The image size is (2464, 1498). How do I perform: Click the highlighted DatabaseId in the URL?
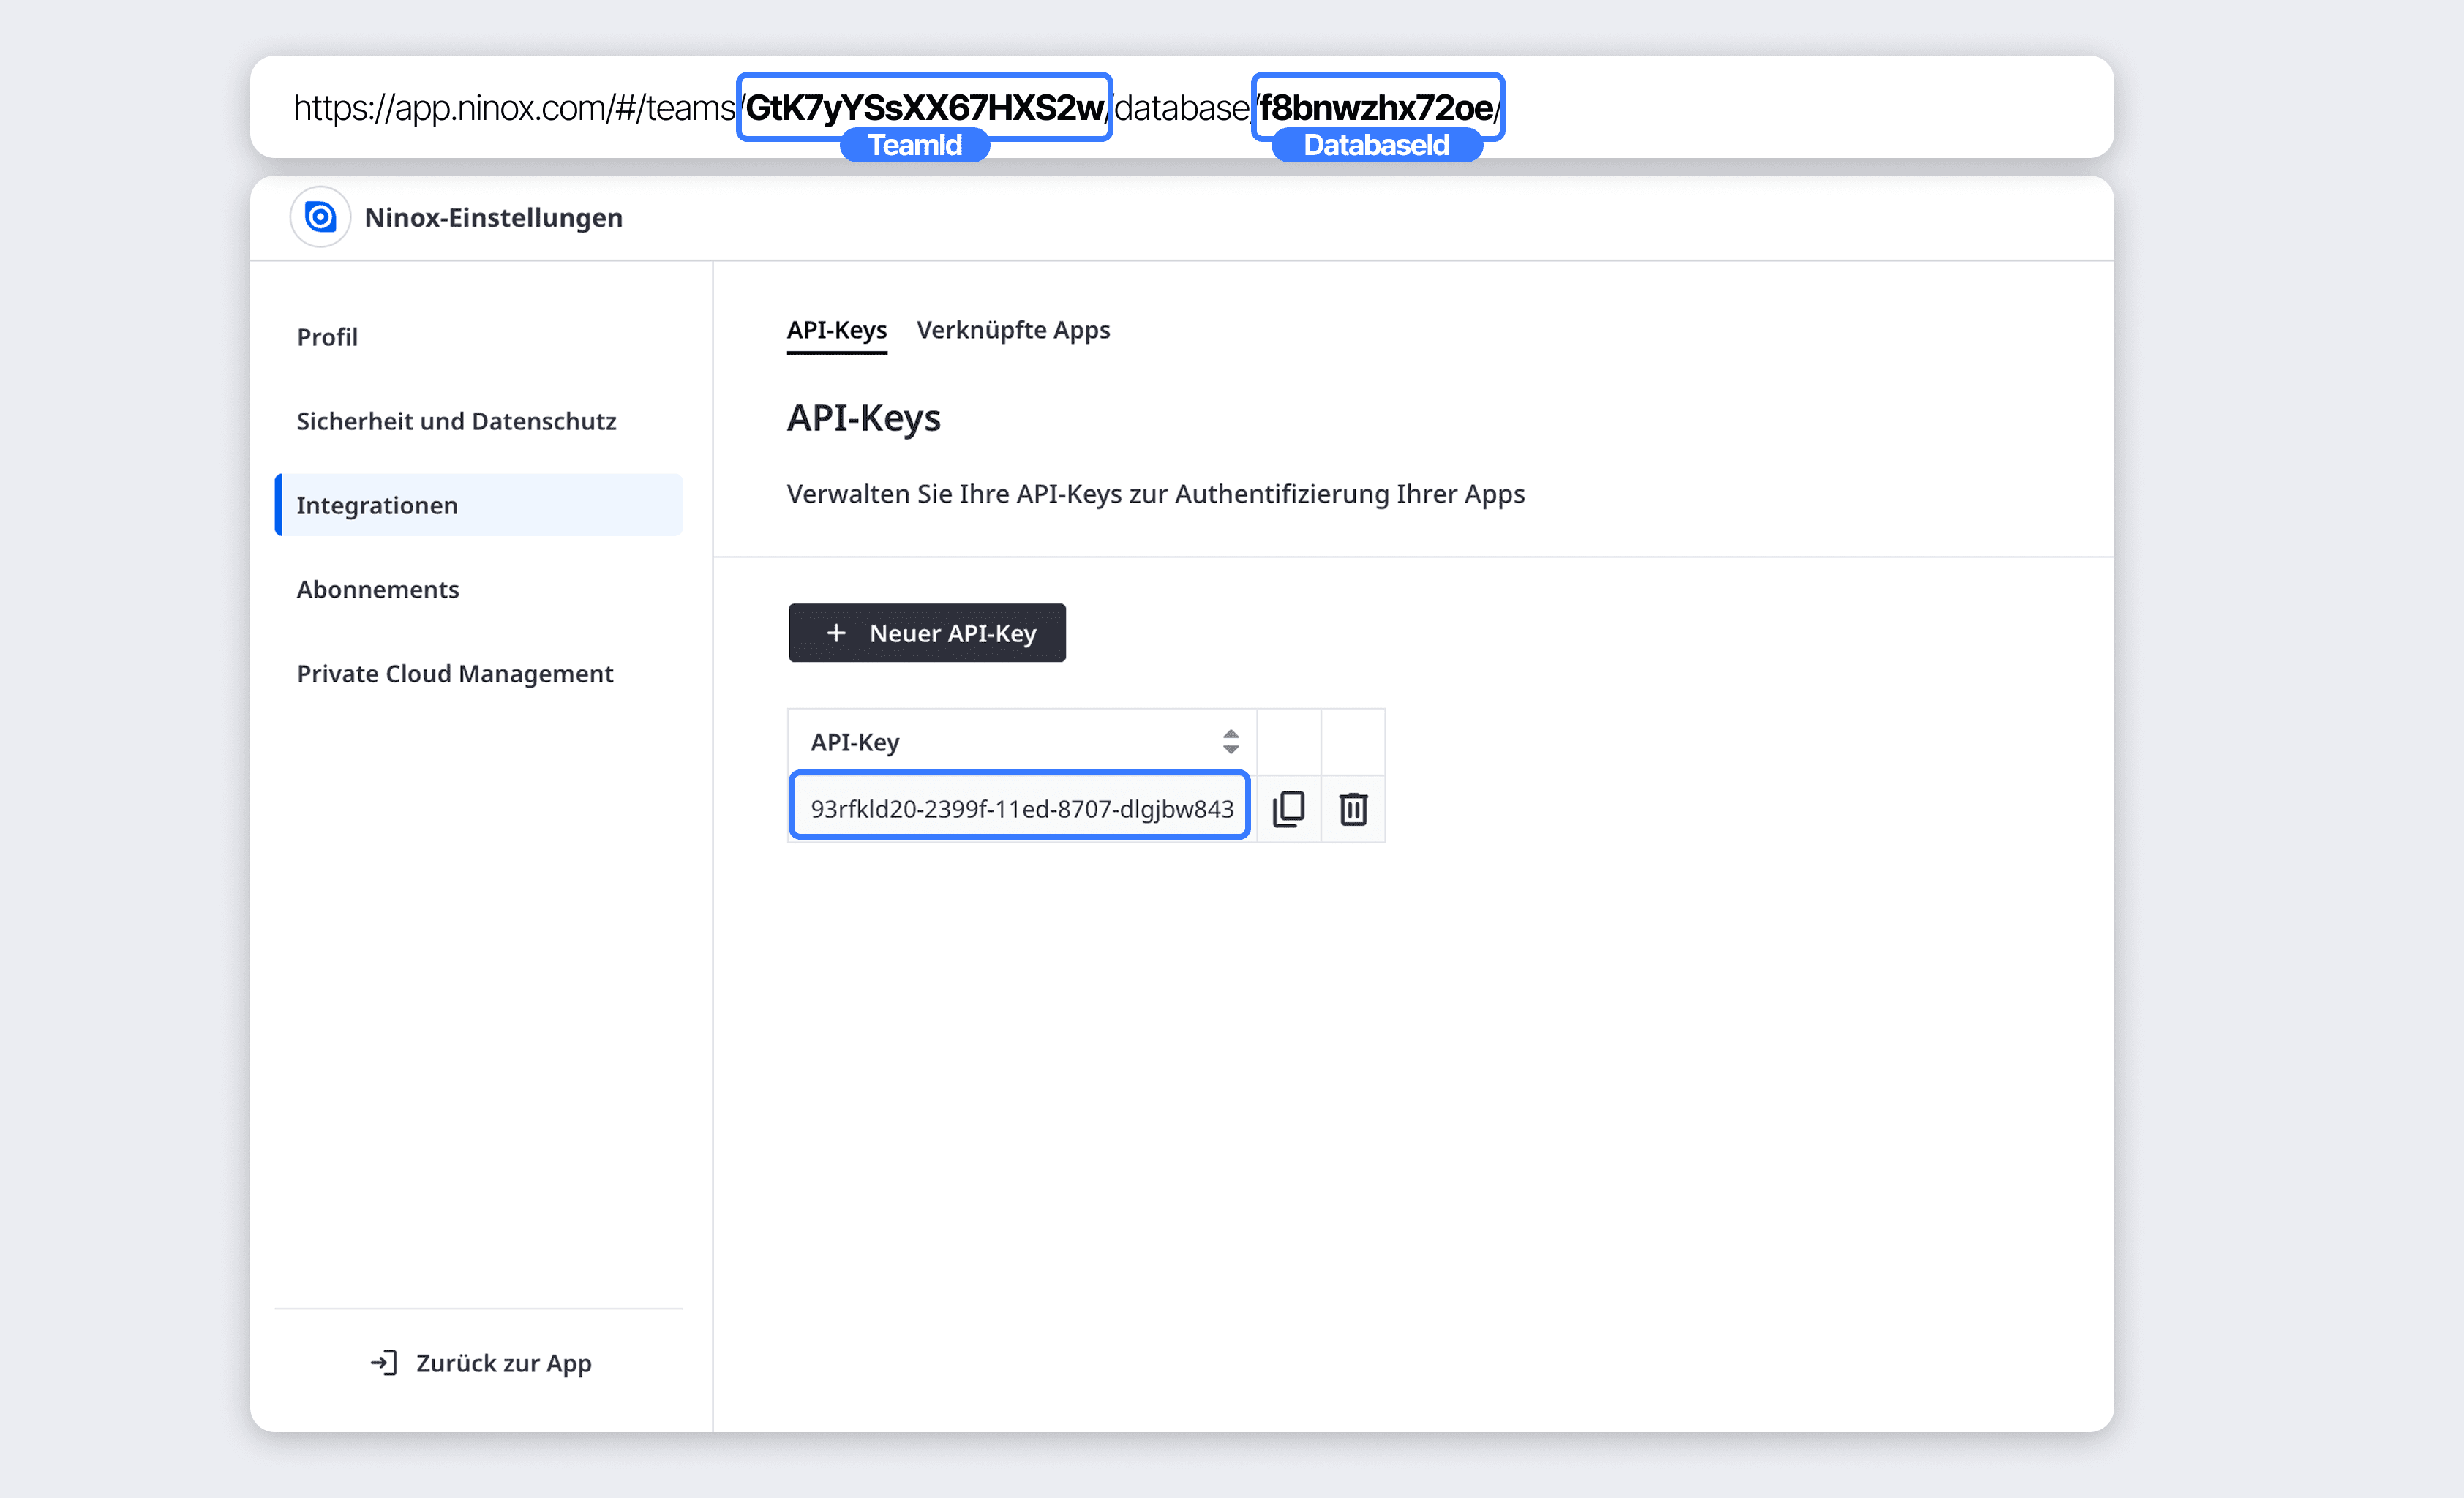[x=1376, y=107]
